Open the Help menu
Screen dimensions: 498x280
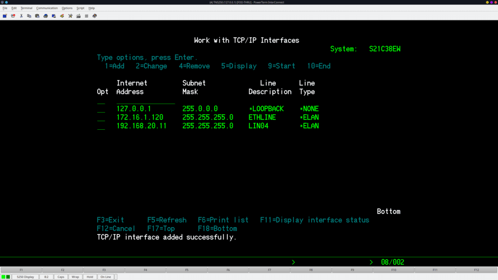coord(91,8)
